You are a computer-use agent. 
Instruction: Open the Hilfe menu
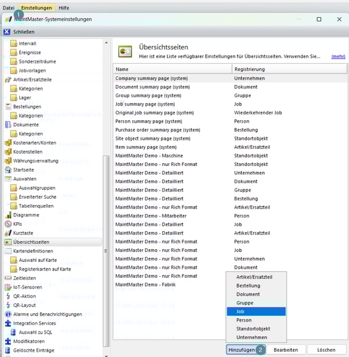pyautogui.click(x=63, y=8)
